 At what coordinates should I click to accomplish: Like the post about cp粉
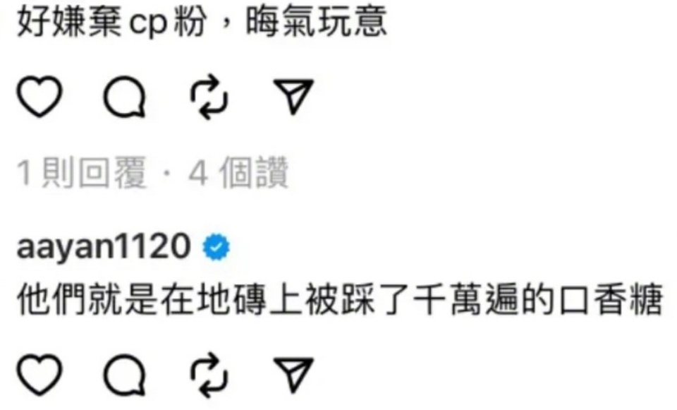click(39, 97)
